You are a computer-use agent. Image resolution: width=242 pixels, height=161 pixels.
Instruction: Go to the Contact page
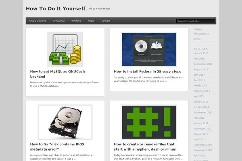[106, 21]
